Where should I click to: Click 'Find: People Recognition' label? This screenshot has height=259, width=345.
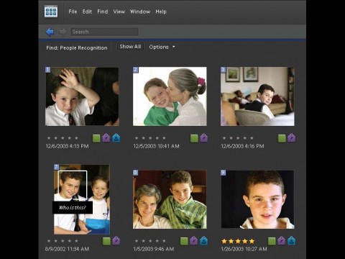(77, 48)
